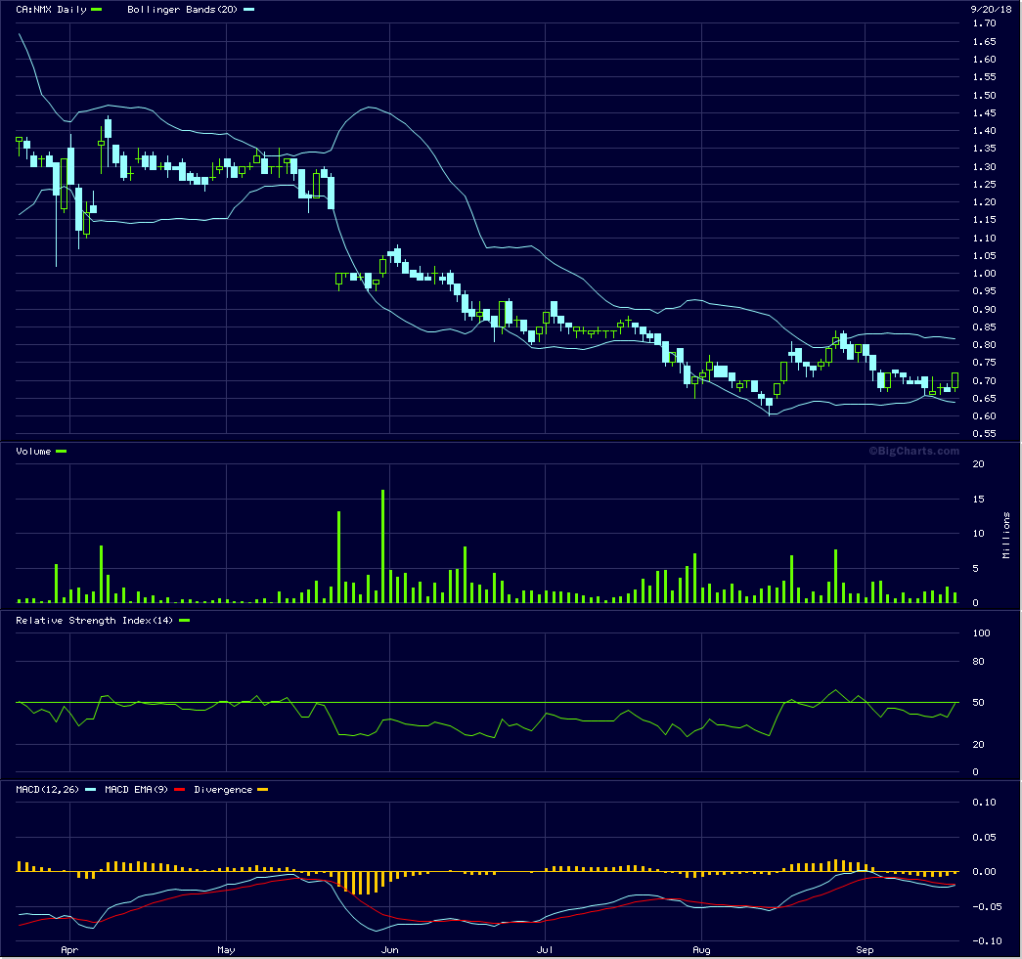Image resolution: width=1022 pixels, height=959 pixels.
Task: Click the 100 RSI axis label
Action: [x=981, y=633]
